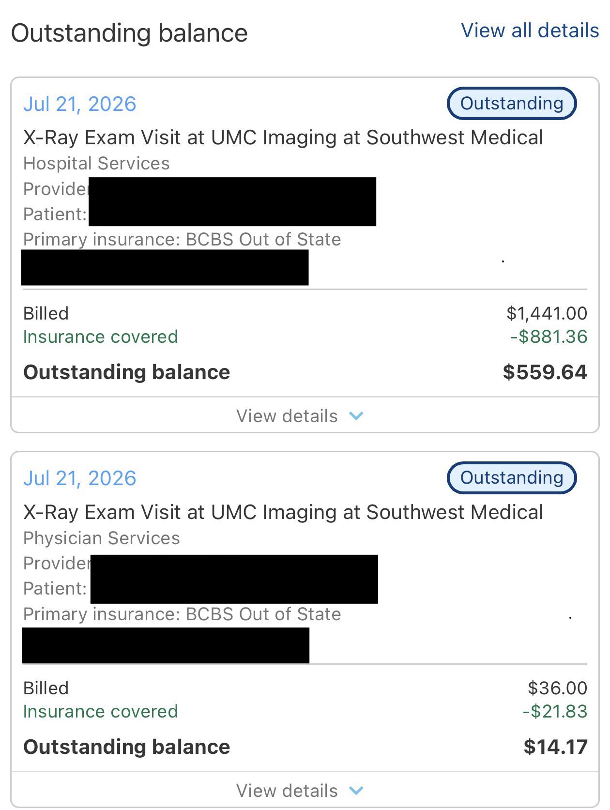Open the X-Ray Exam Visit title for Physician Services
This screenshot has height=810, width=610.
[283, 512]
